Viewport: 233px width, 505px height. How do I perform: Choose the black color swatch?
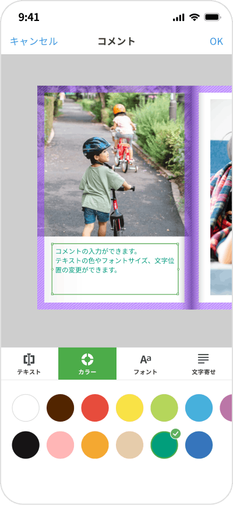coord(26,445)
